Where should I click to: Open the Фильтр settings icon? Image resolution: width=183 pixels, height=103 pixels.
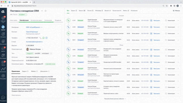(x=174, y=10)
